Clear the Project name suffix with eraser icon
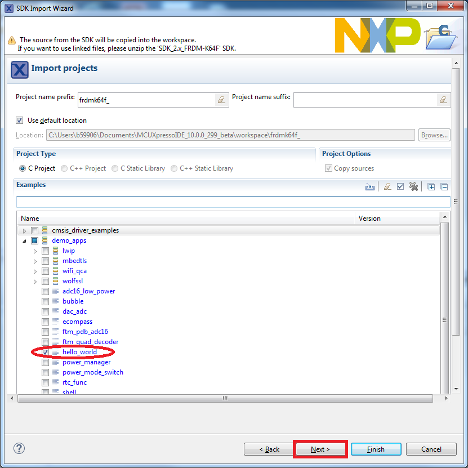This screenshot has height=468, width=468. click(x=443, y=100)
